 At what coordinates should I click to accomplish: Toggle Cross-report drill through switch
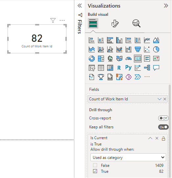[x=163, y=118]
